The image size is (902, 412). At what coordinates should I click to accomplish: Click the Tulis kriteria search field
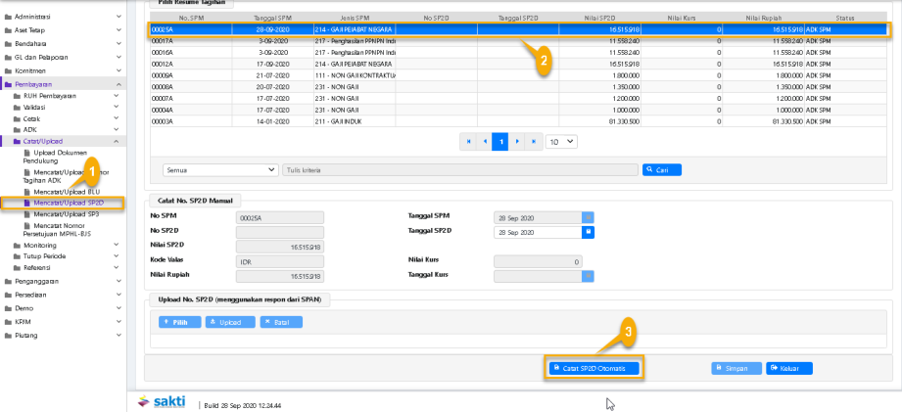460,169
